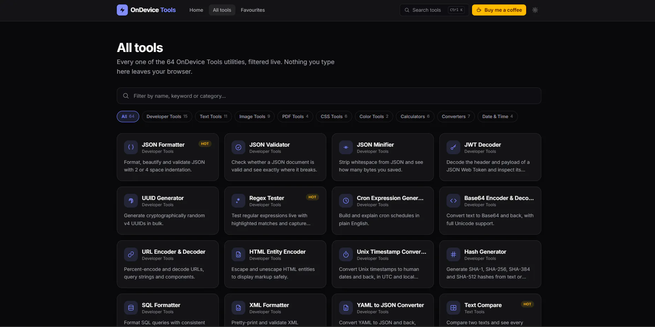Open the URL Encoder & Decoder title
The width and height of the screenshot is (655, 327).
click(x=174, y=252)
